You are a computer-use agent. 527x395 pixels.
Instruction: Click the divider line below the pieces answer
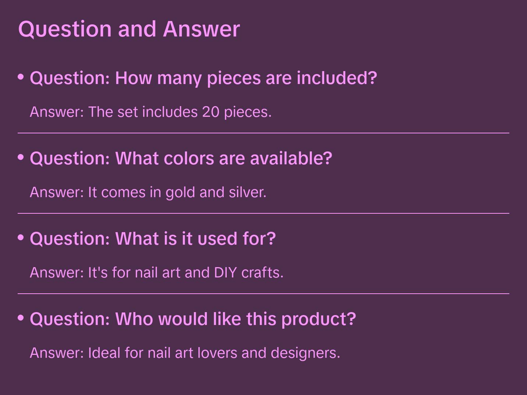coord(263,133)
